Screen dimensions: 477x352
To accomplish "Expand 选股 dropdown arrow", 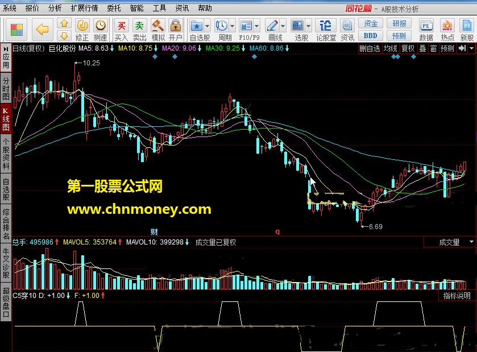I will click(x=309, y=26).
